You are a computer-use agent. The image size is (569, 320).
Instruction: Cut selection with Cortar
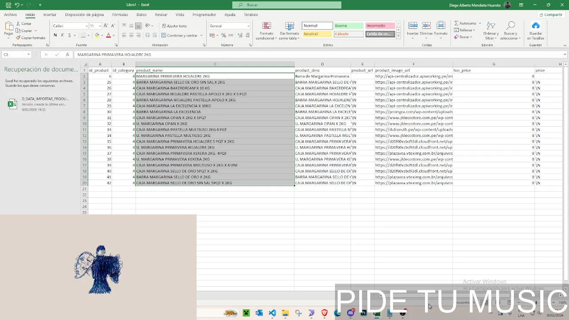click(x=24, y=24)
